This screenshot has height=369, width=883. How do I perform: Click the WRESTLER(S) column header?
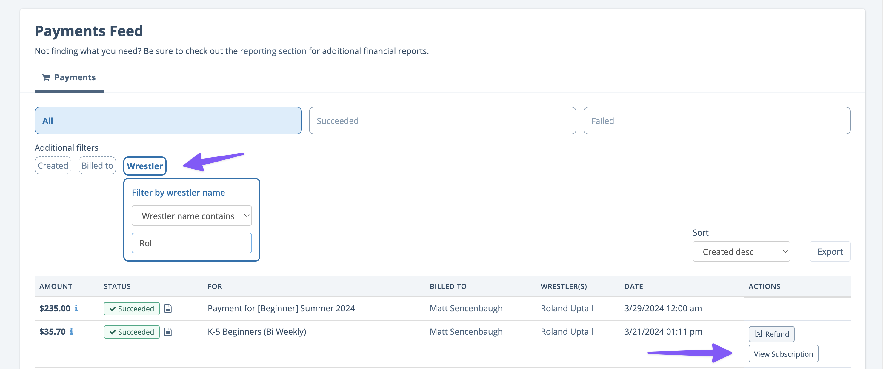tap(564, 286)
